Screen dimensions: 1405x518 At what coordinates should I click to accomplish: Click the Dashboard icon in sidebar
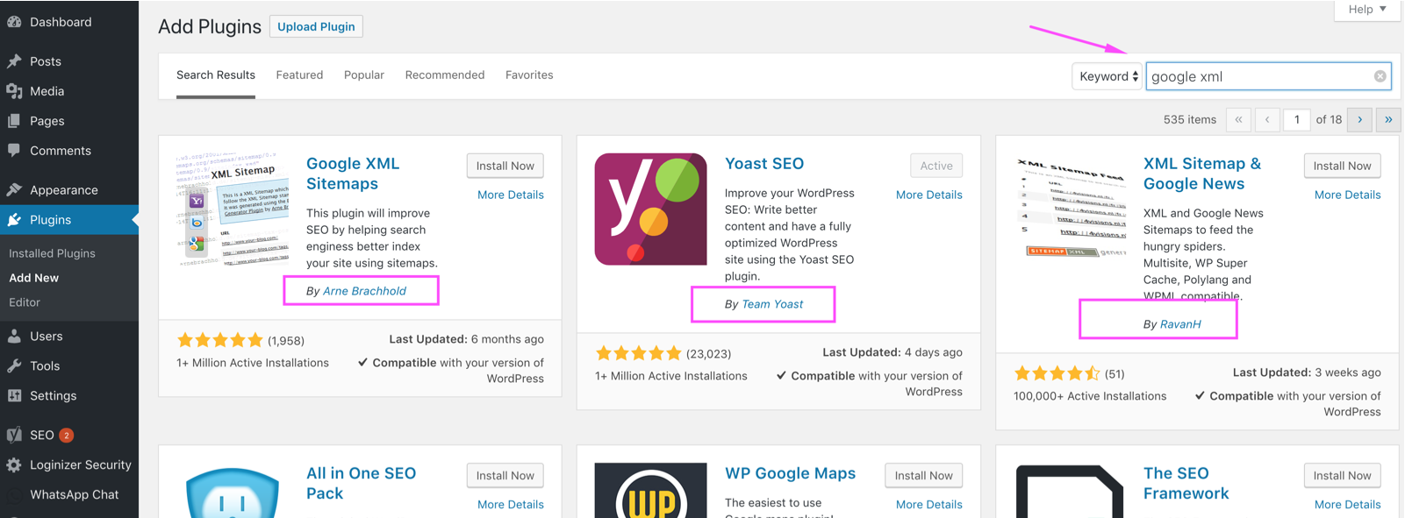point(14,22)
